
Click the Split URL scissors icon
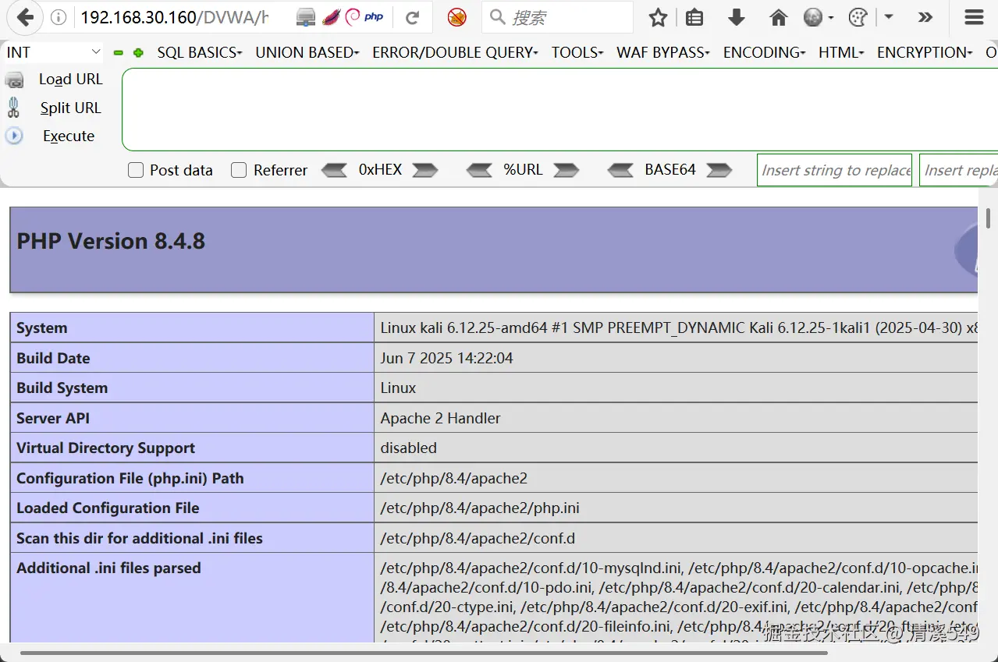coord(13,107)
